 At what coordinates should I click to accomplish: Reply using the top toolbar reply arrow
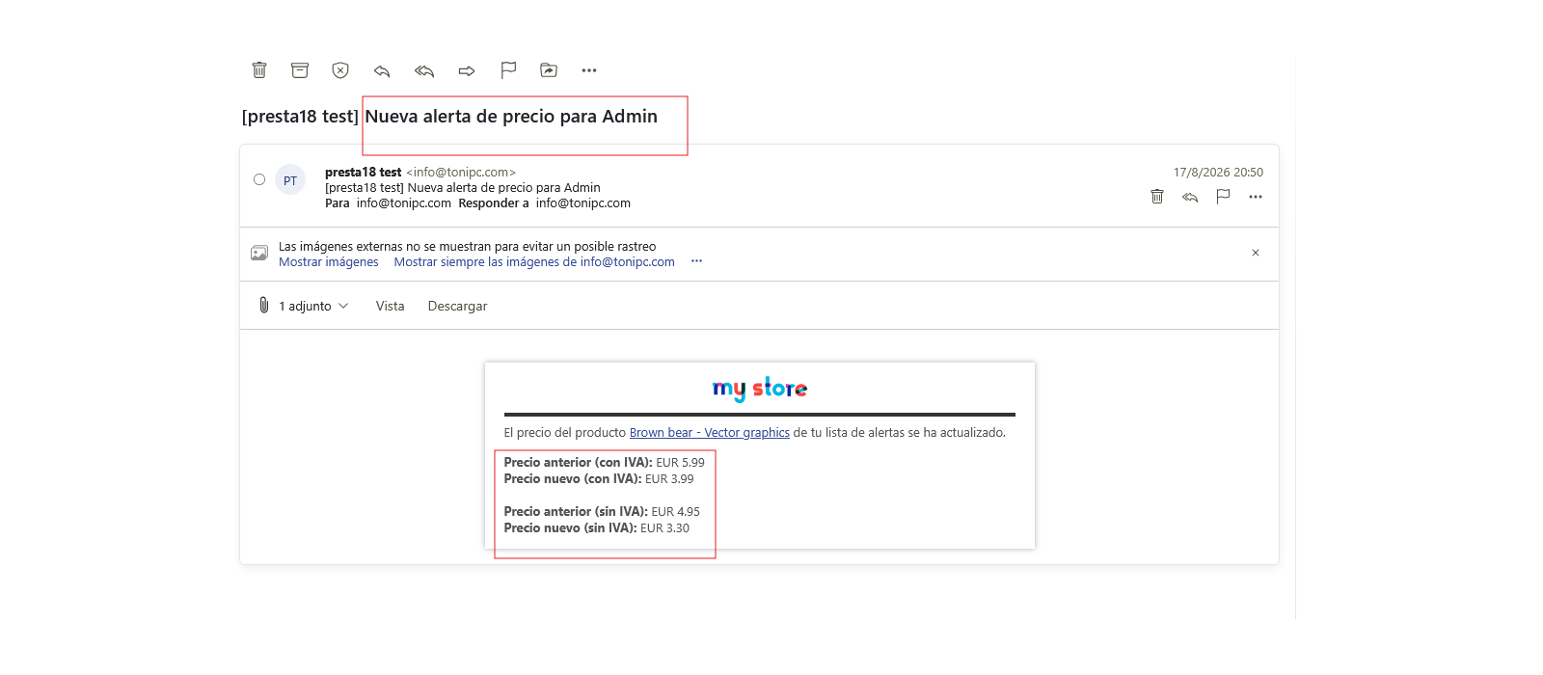pyautogui.click(x=382, y=70)
